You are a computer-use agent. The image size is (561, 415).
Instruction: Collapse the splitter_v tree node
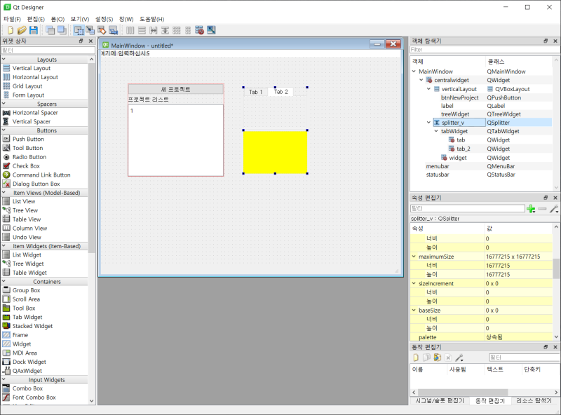pos(428,123)
